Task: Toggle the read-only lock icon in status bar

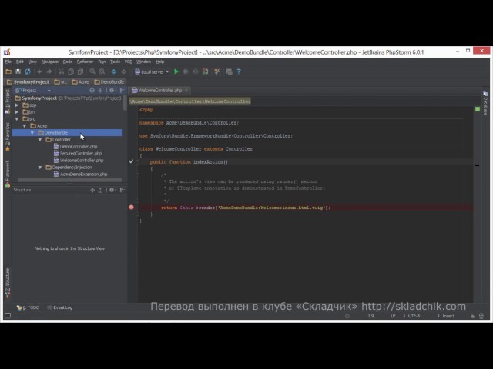Action: pos(472,316)
